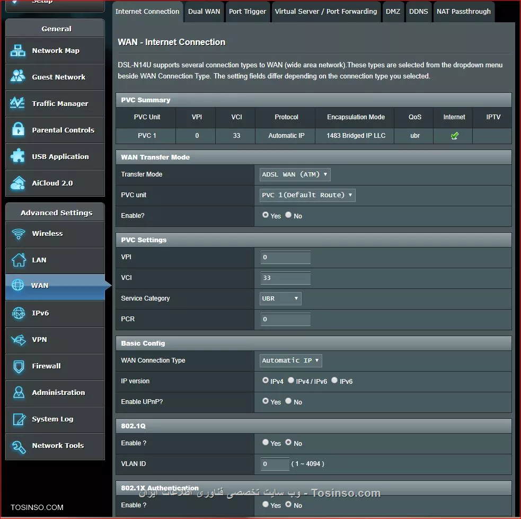Open the DDNS tab

[x=418, y=11]
